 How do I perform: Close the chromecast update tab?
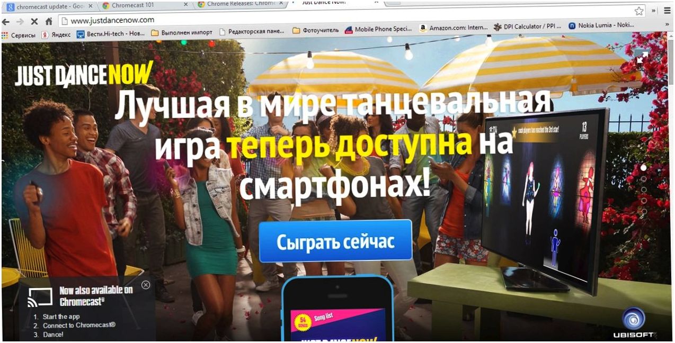tap(90, 5)
